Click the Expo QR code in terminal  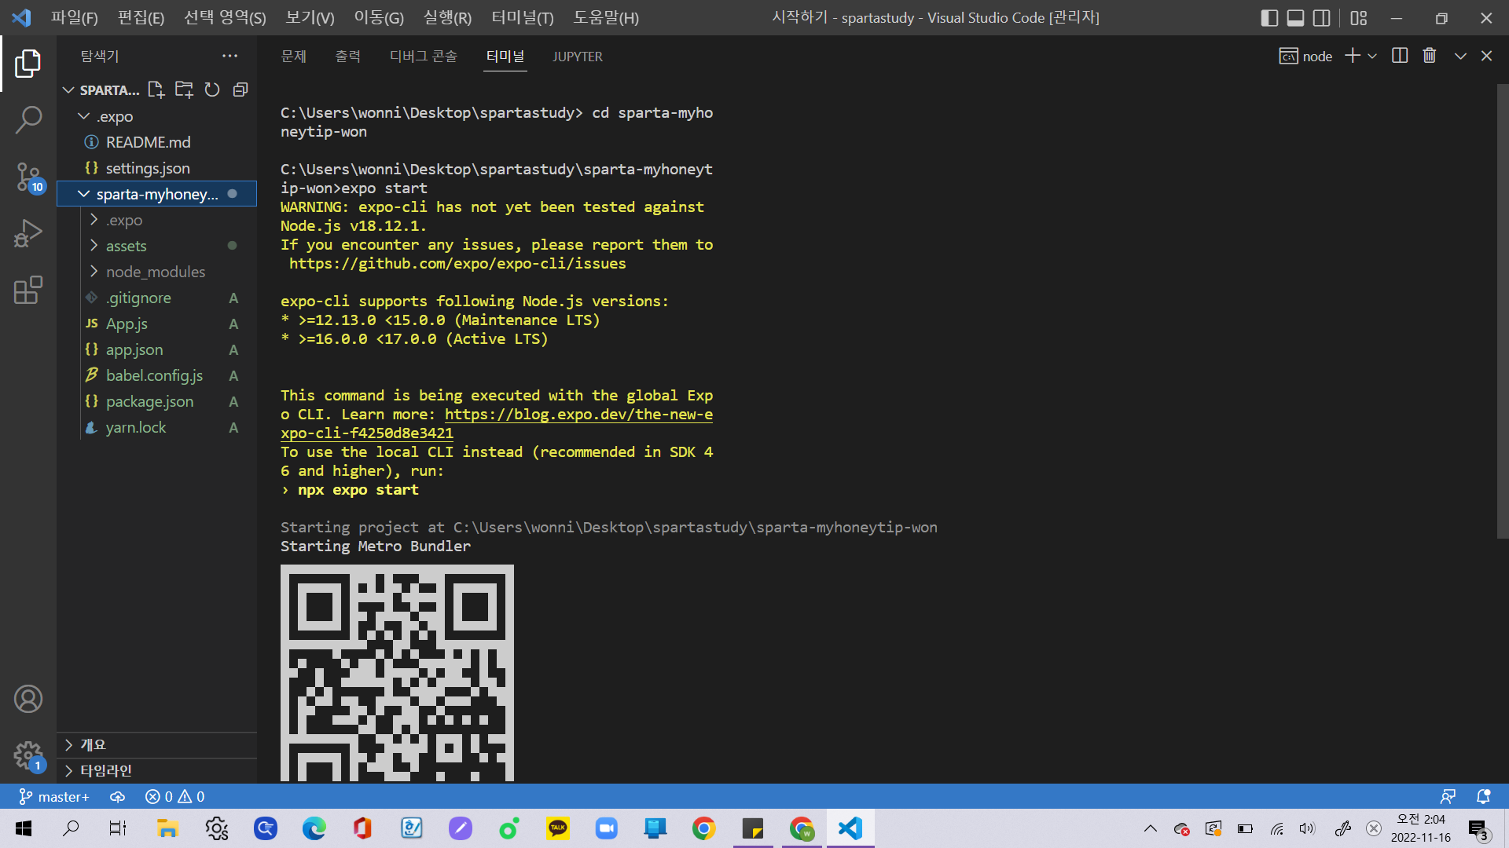(397, 673)
